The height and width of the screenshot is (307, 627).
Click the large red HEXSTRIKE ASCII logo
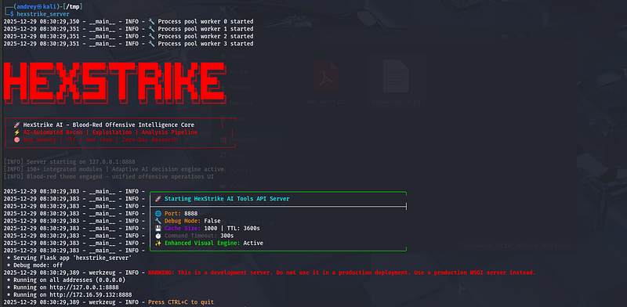pos(114,83)
